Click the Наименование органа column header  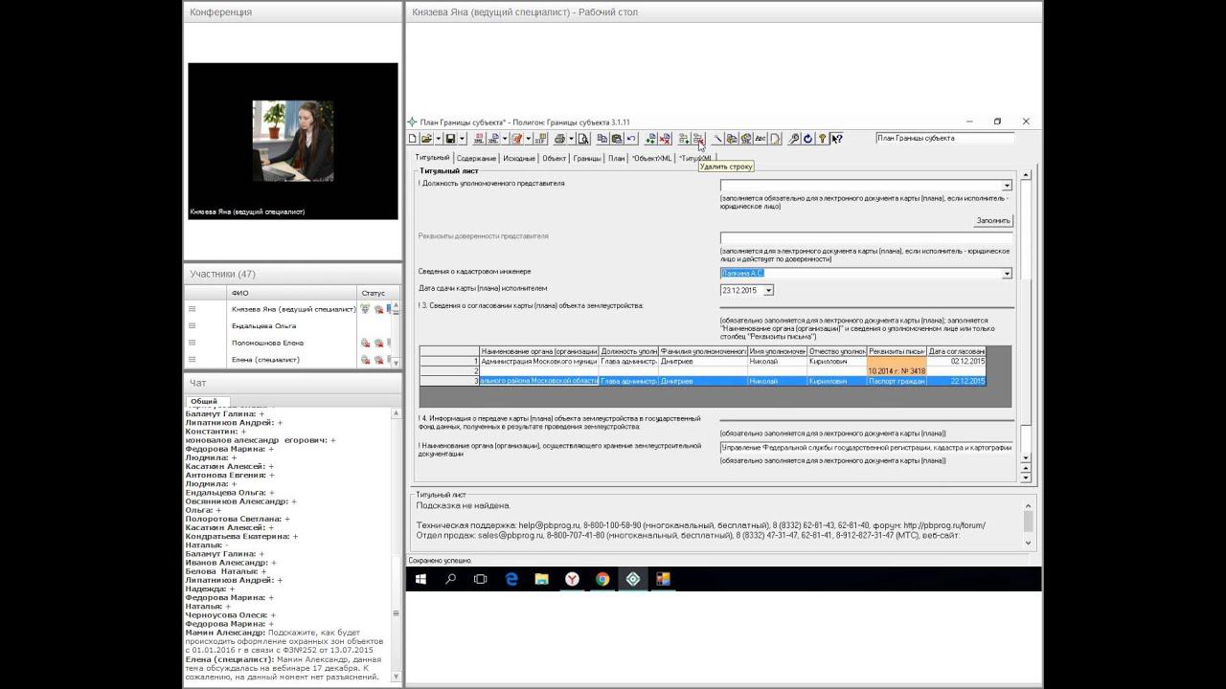click(x=539, y=351)
